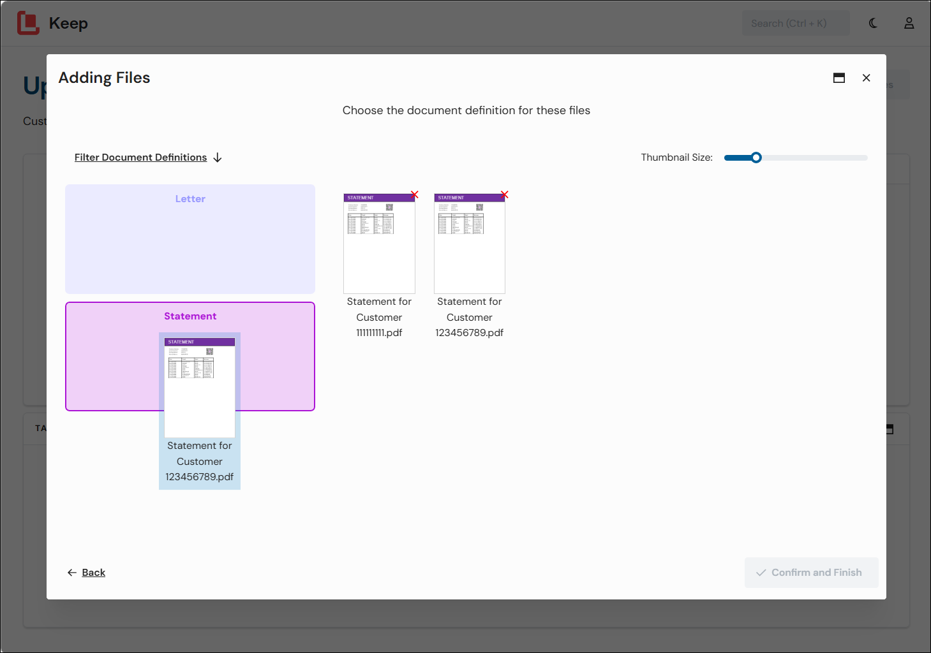Click the Adding Files dialog heading
This screenshot has height=653, width=931.
coord(105,78)
